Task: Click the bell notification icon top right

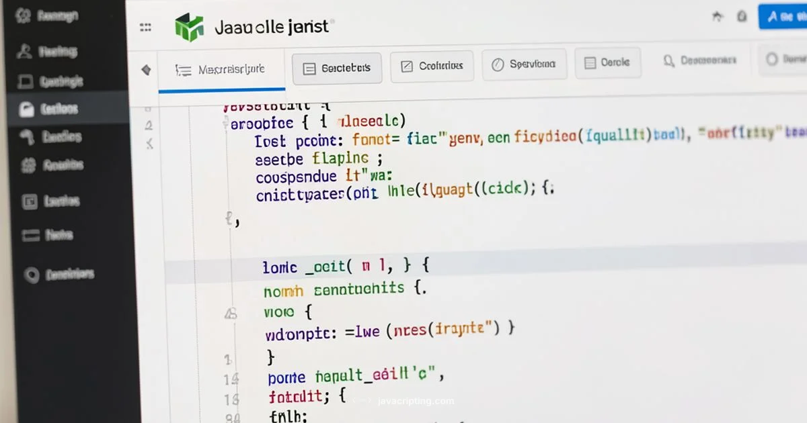Action: (x=742, y=16)
